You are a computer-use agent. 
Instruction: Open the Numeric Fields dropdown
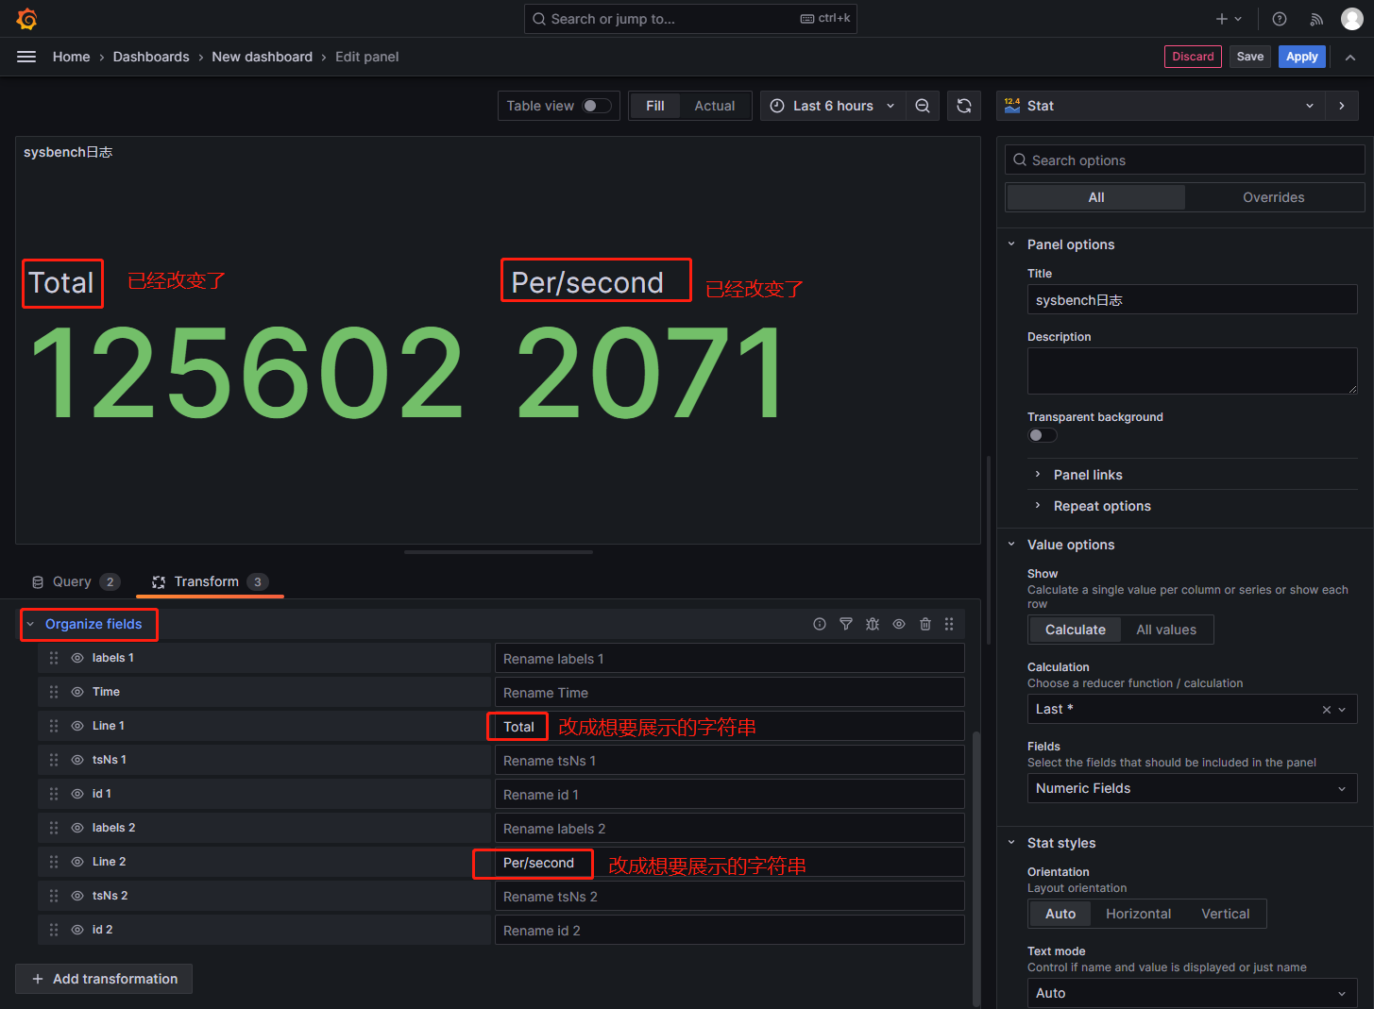1192,788
